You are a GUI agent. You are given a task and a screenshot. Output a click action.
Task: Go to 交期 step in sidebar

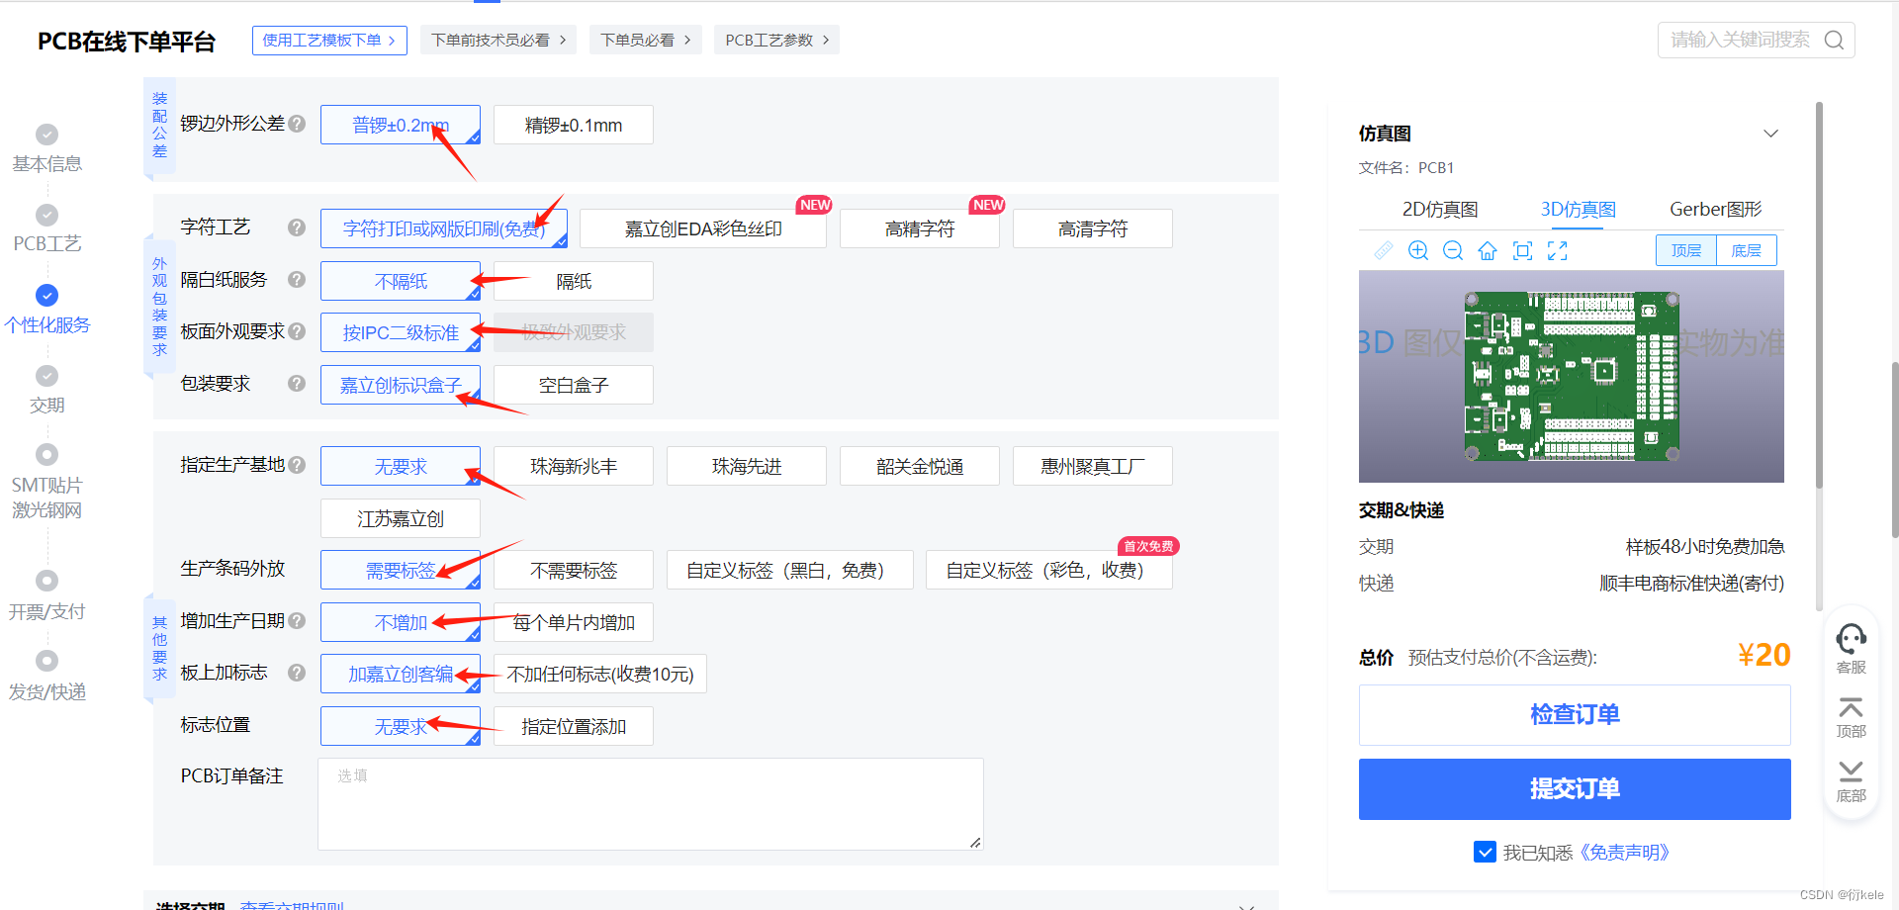click(46, 405)
